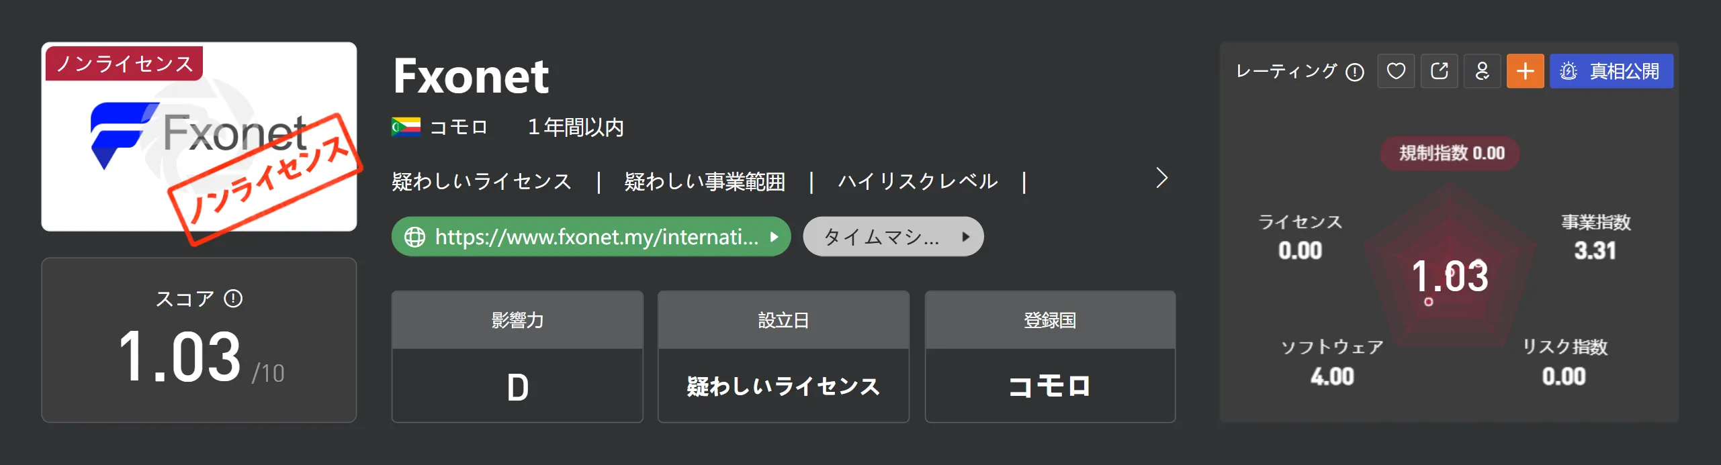Expand the tag list with right chevron
Screen dimensions: 1721x465
point(1161,178)
